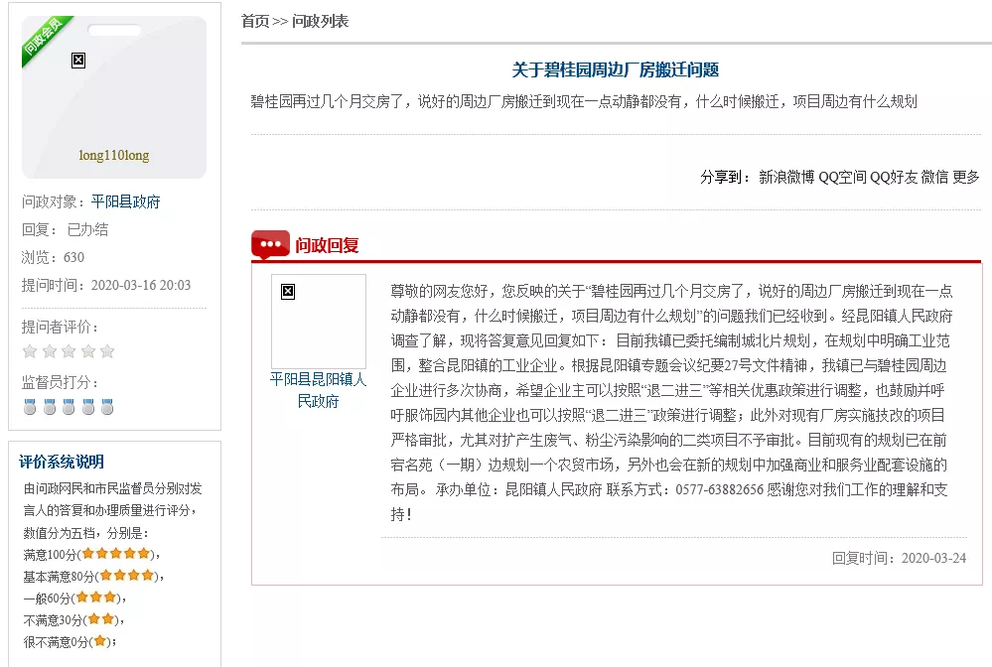Click the 已办结 reply status
This screenshot has height=667, width=992.
[88, 229]
